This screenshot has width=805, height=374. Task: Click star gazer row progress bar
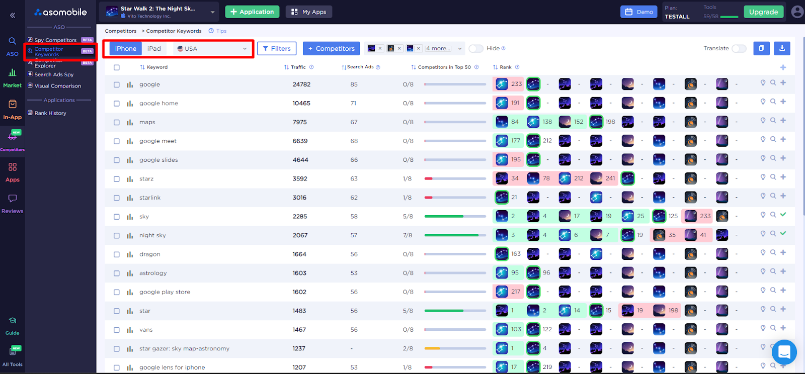point(455,348)
